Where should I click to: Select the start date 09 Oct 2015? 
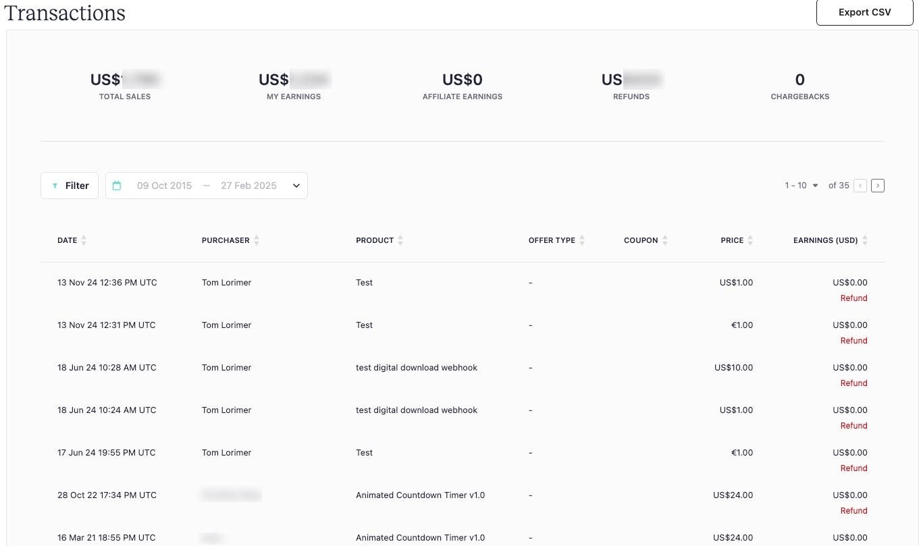click(x=164, y=186)
